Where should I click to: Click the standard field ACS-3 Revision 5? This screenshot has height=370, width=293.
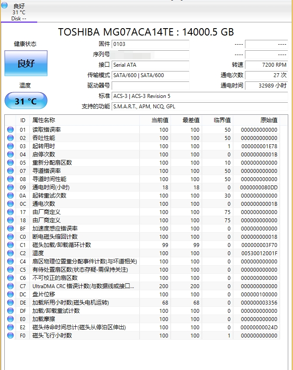tap(200, 96)
